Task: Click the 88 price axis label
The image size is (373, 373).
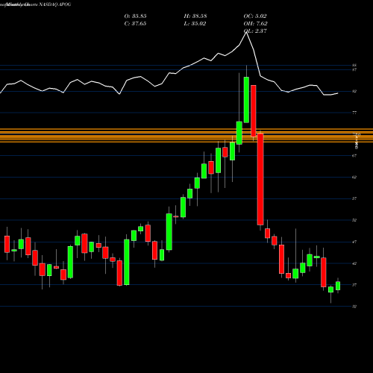Action: coord(354,66)
